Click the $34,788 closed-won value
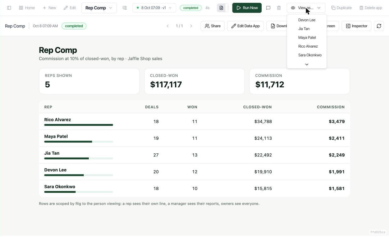The width and height of the screenshot is (389, 237). click(x=263, y=121)
